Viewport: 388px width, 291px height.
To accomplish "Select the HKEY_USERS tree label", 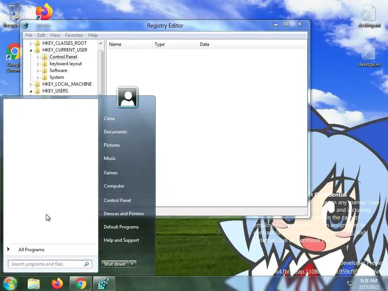I will click(x=55, y=91).
